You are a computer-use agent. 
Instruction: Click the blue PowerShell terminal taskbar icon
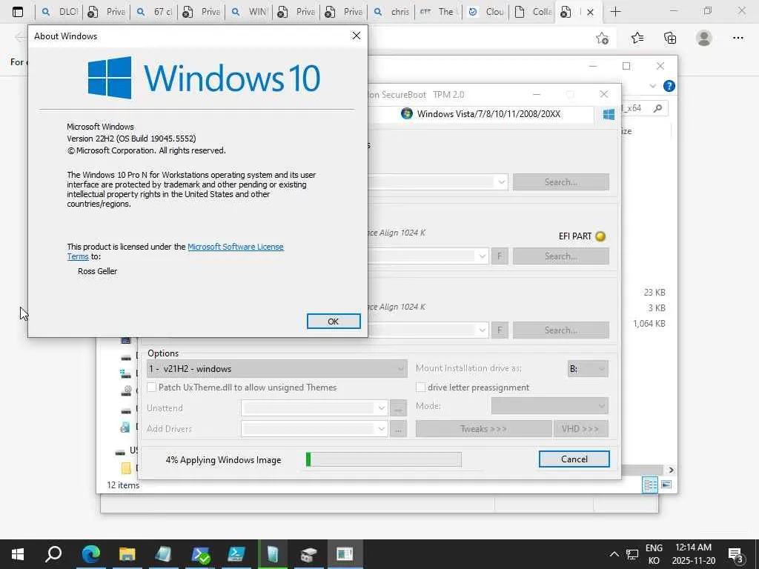pos(236,554)
